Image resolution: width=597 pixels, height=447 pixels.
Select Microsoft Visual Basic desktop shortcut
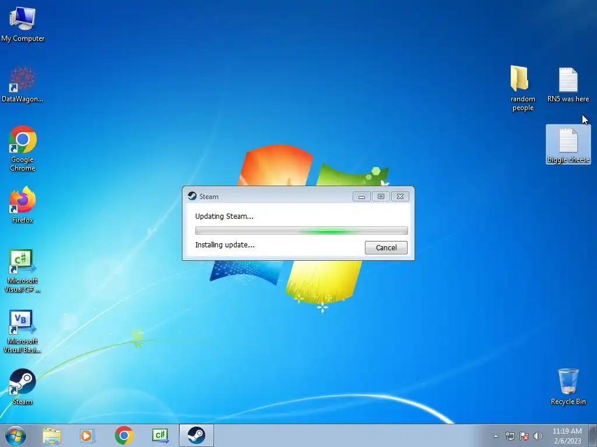[x=23, y=331]
